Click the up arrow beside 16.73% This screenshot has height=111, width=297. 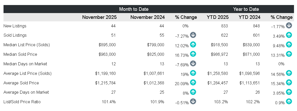[193, 54]
